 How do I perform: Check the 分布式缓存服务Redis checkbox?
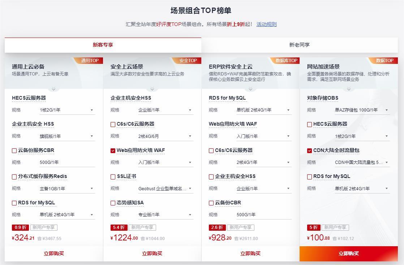(x=14, y=177)
